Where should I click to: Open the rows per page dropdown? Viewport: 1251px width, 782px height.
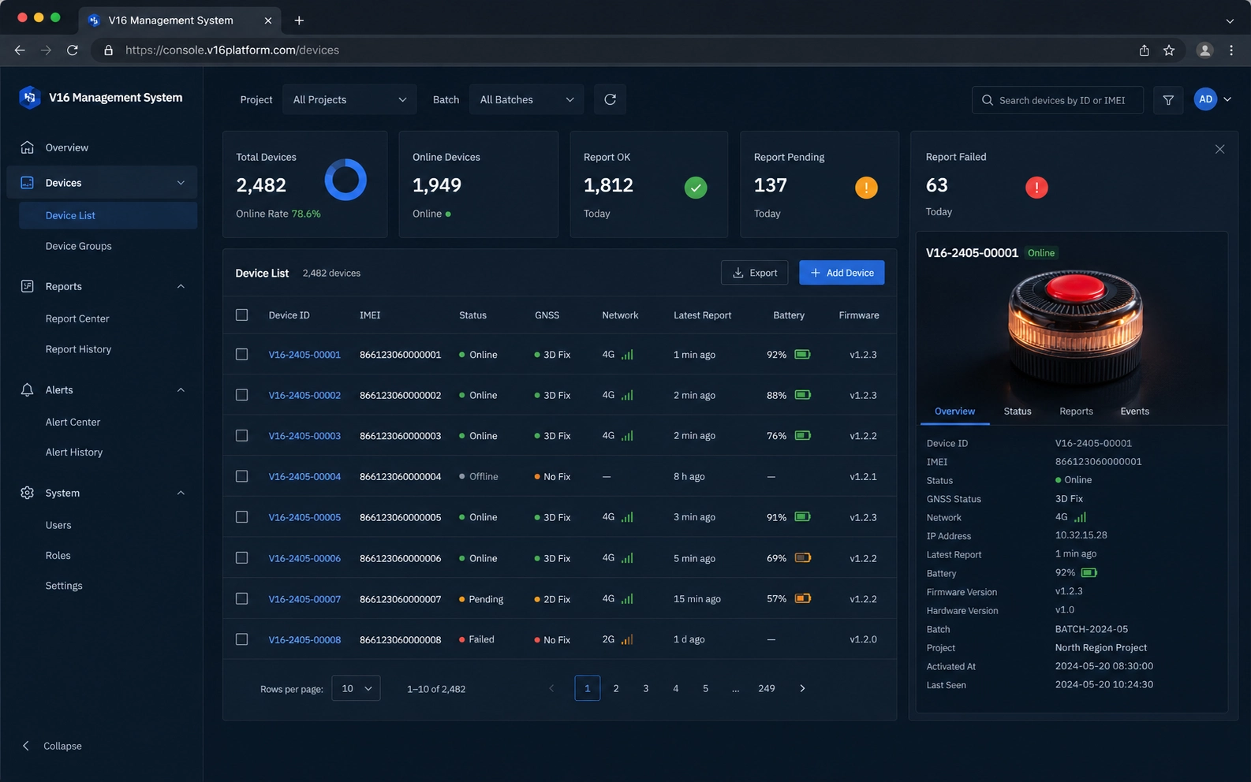356,688
